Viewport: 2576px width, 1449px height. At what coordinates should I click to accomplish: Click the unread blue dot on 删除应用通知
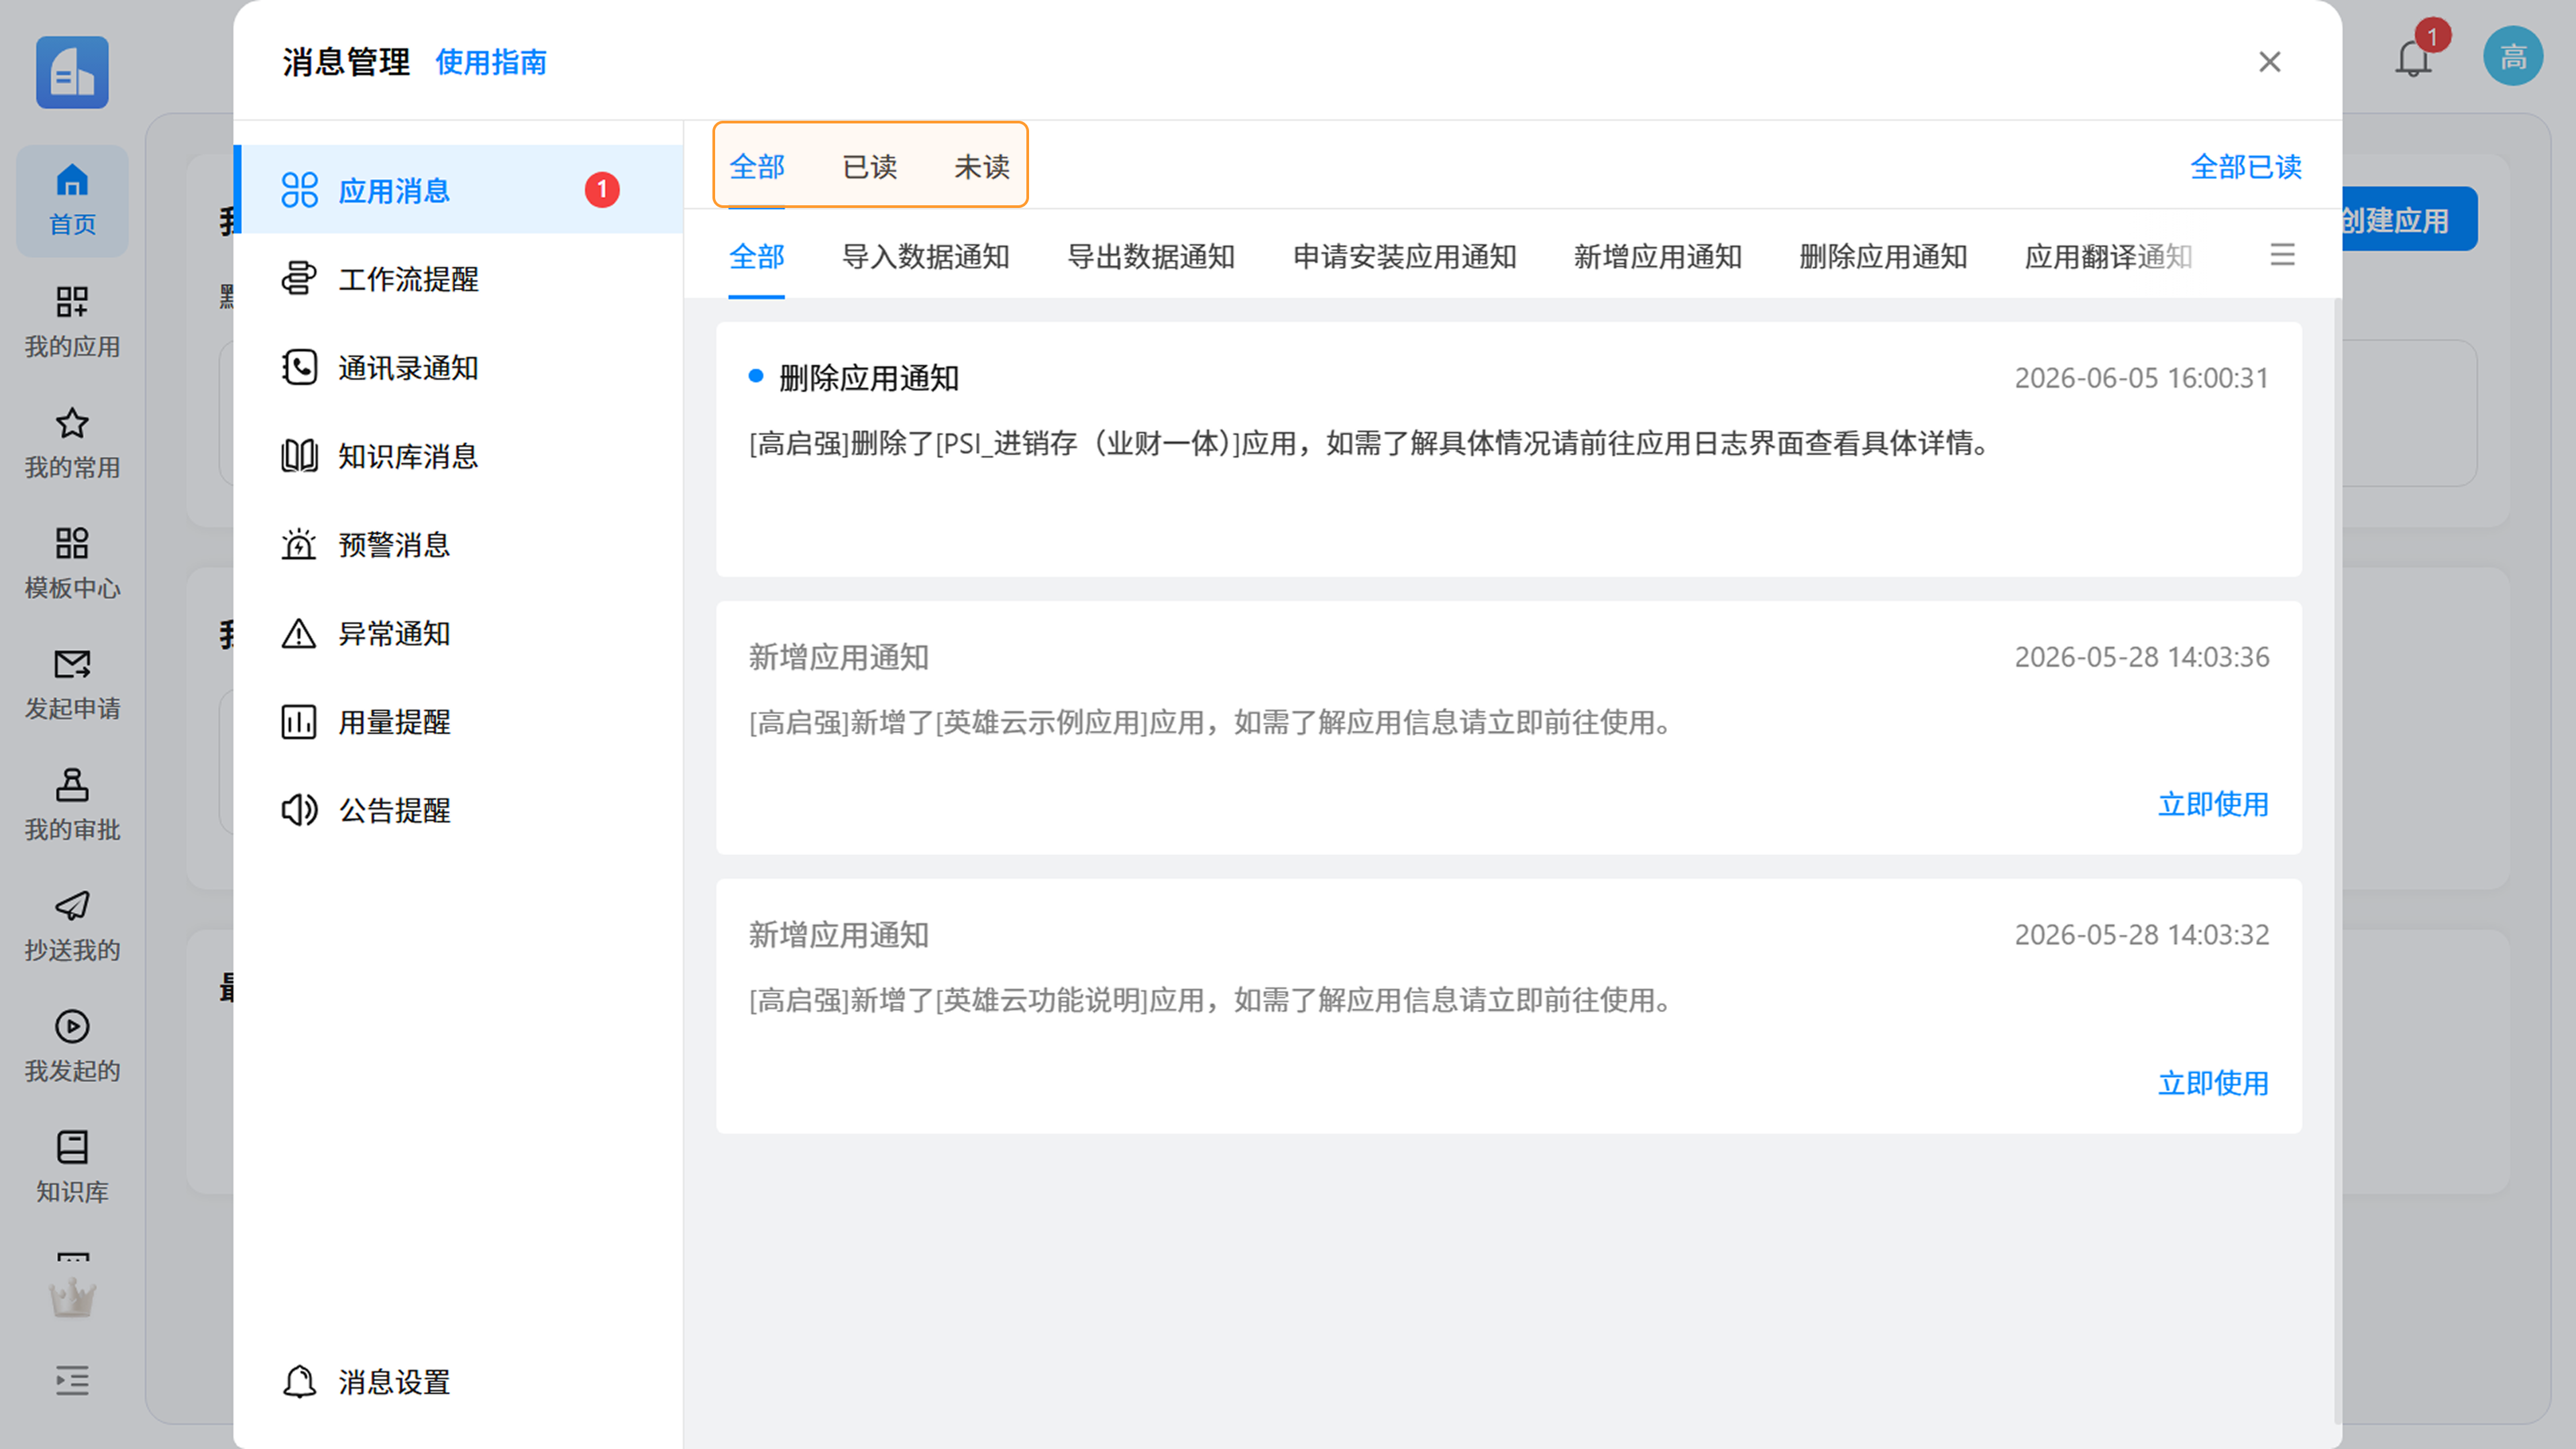click(x=756, y=376)
